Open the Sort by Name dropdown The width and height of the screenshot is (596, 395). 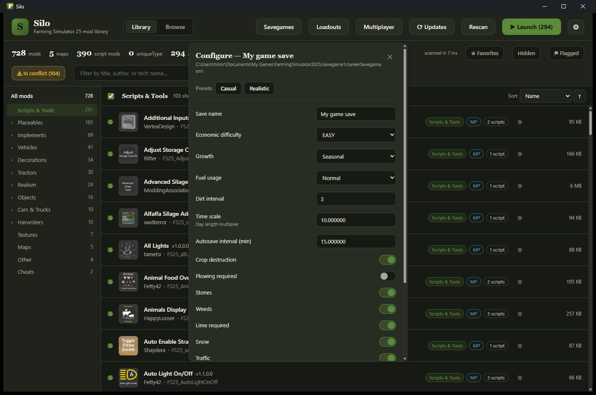(545, 96)
